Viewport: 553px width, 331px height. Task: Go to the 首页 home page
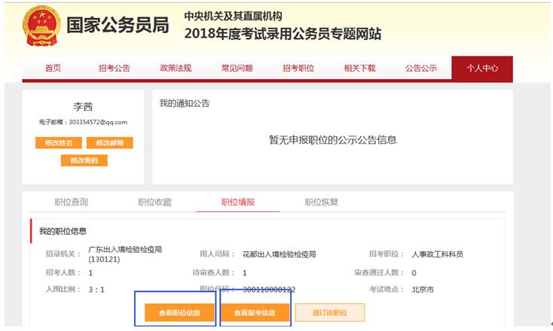pos(53,68)
